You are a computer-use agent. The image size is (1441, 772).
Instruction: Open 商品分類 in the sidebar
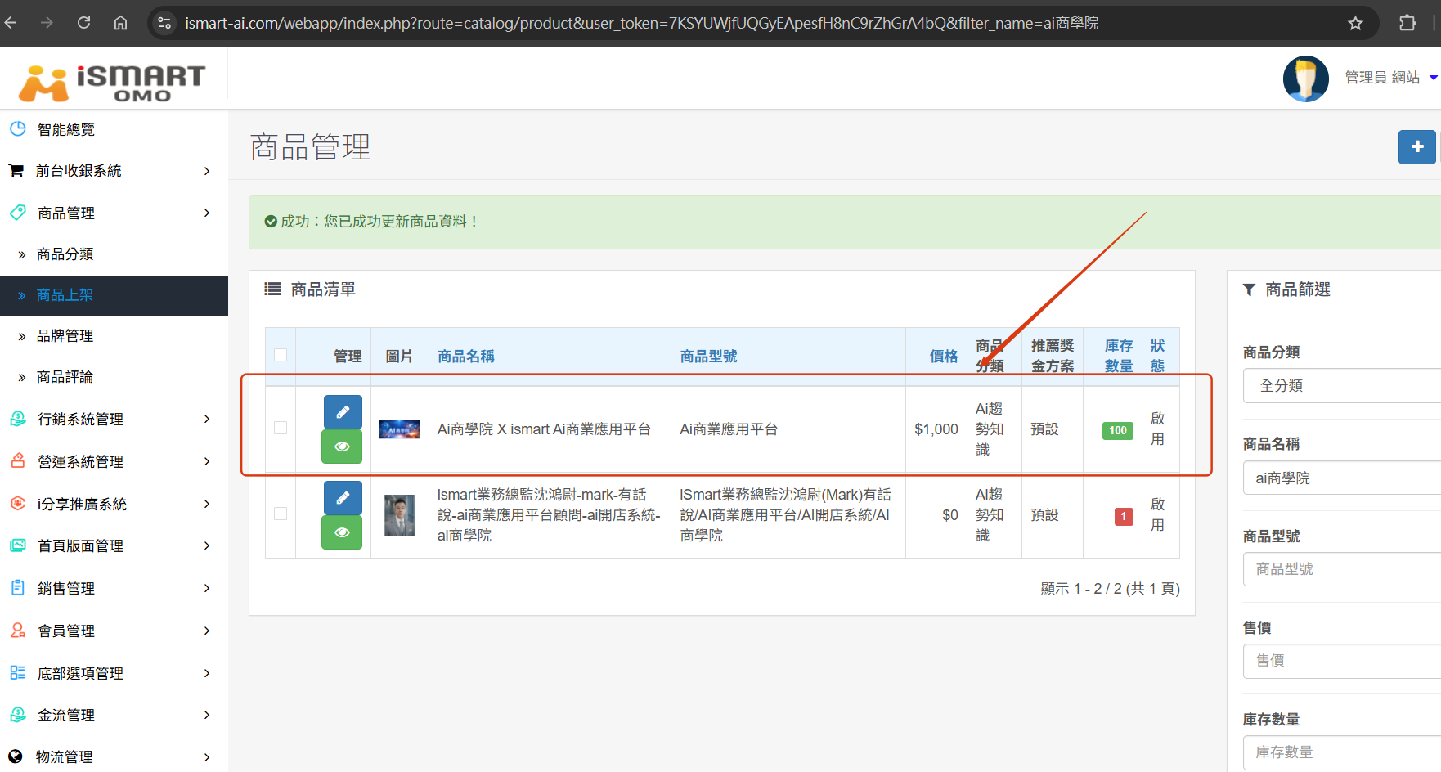(65, 254)
